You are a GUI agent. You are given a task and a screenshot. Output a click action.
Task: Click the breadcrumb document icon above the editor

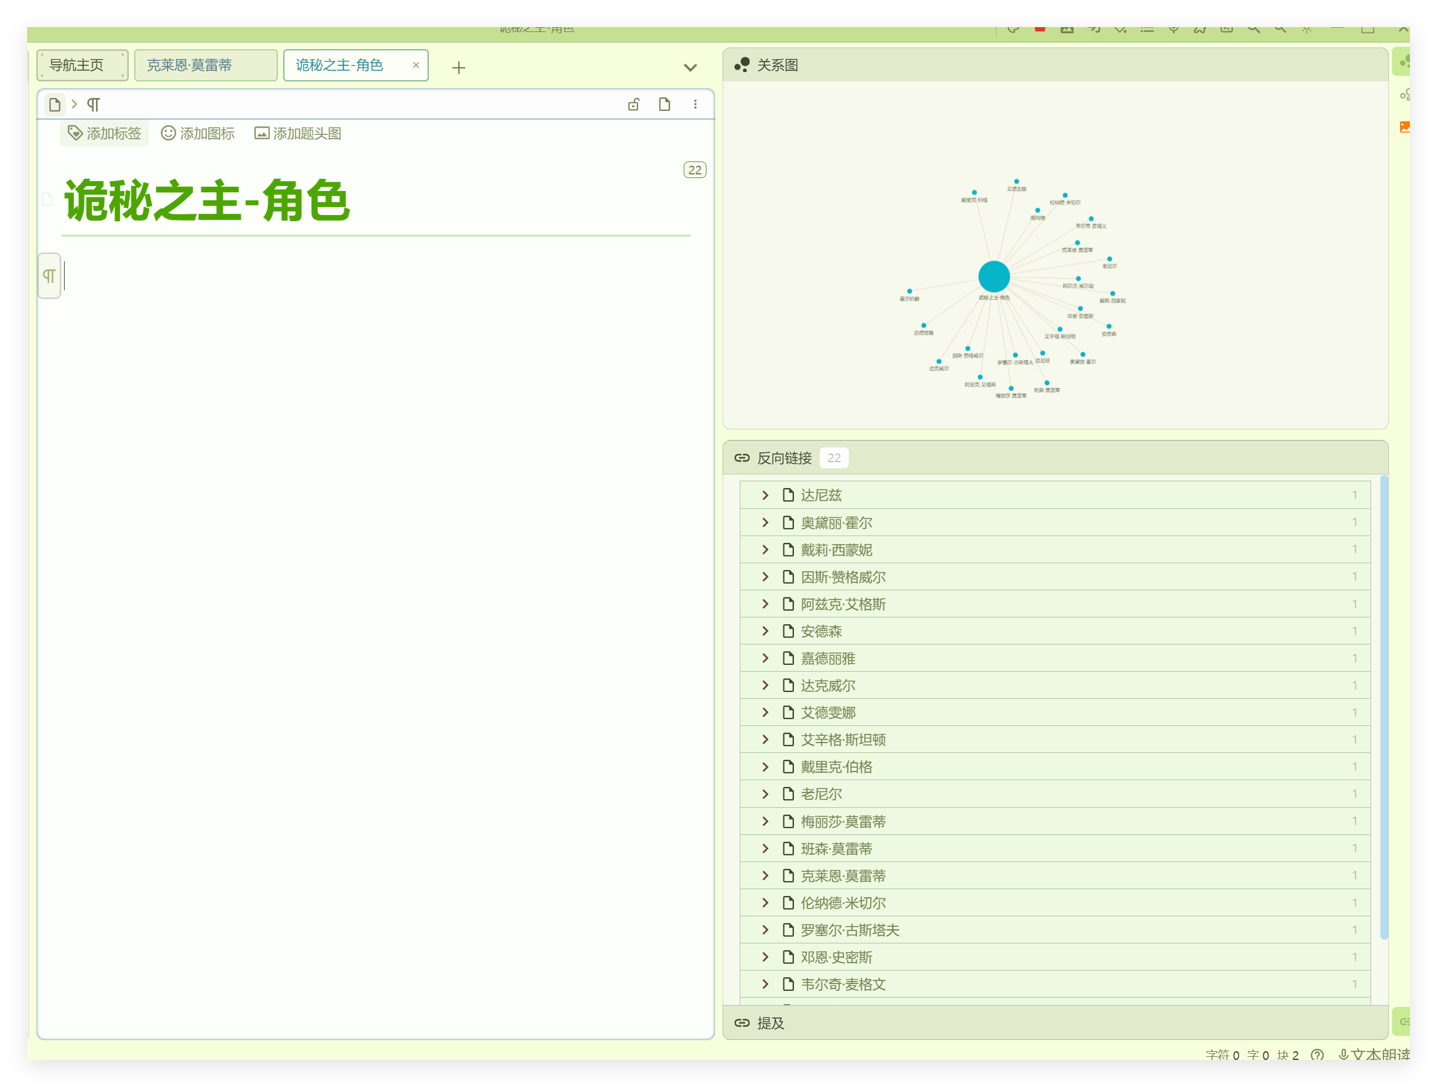pos(55,104)
